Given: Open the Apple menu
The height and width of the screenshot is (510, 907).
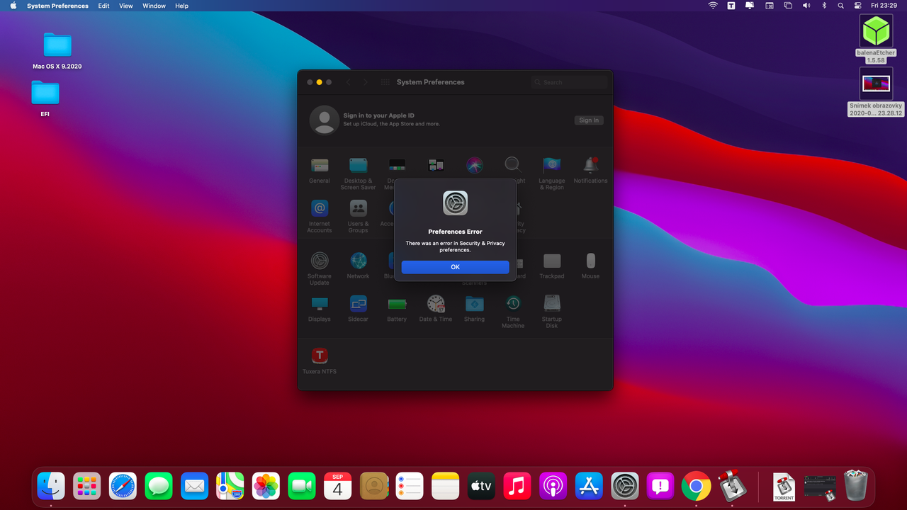Looking at the screenshot, I should (13, 6).
